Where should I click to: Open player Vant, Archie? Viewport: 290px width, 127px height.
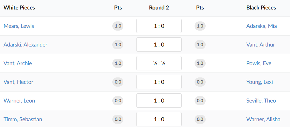(x=18, y=63)
